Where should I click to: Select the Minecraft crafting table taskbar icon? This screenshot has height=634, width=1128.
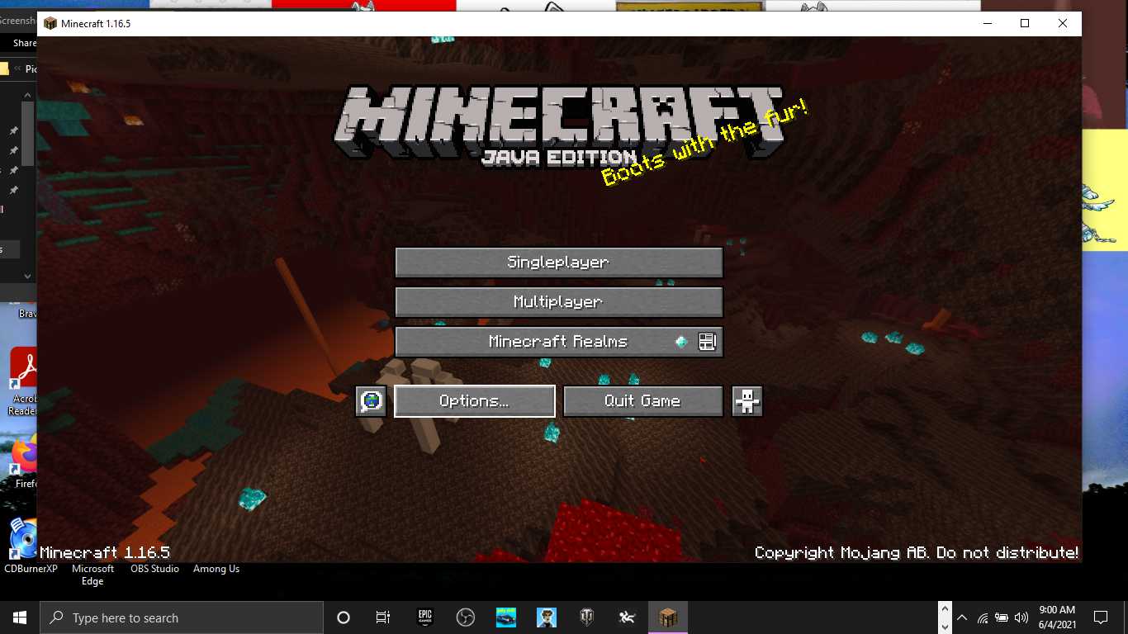tap(667, 617)
